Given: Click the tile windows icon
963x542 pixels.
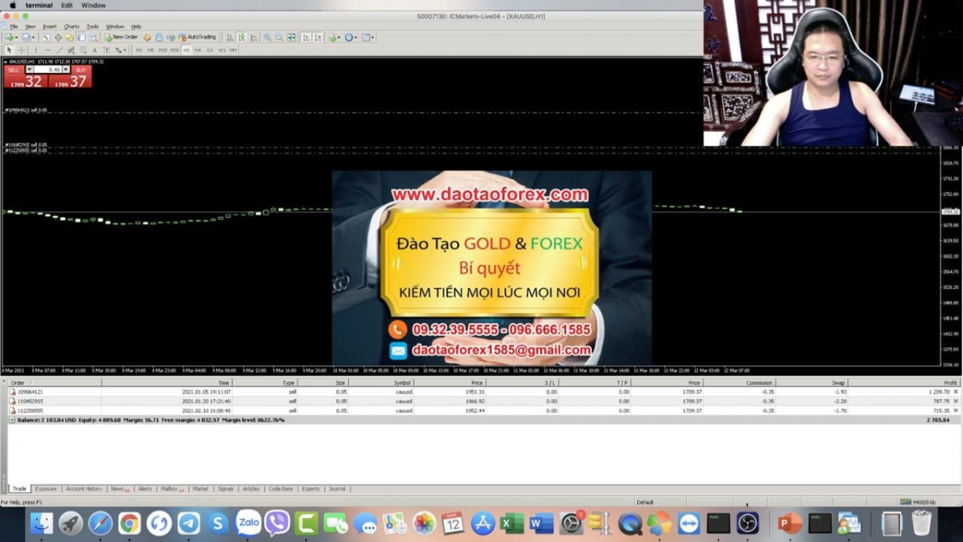Looking at the screenshot, I should [x=291, y=37].
